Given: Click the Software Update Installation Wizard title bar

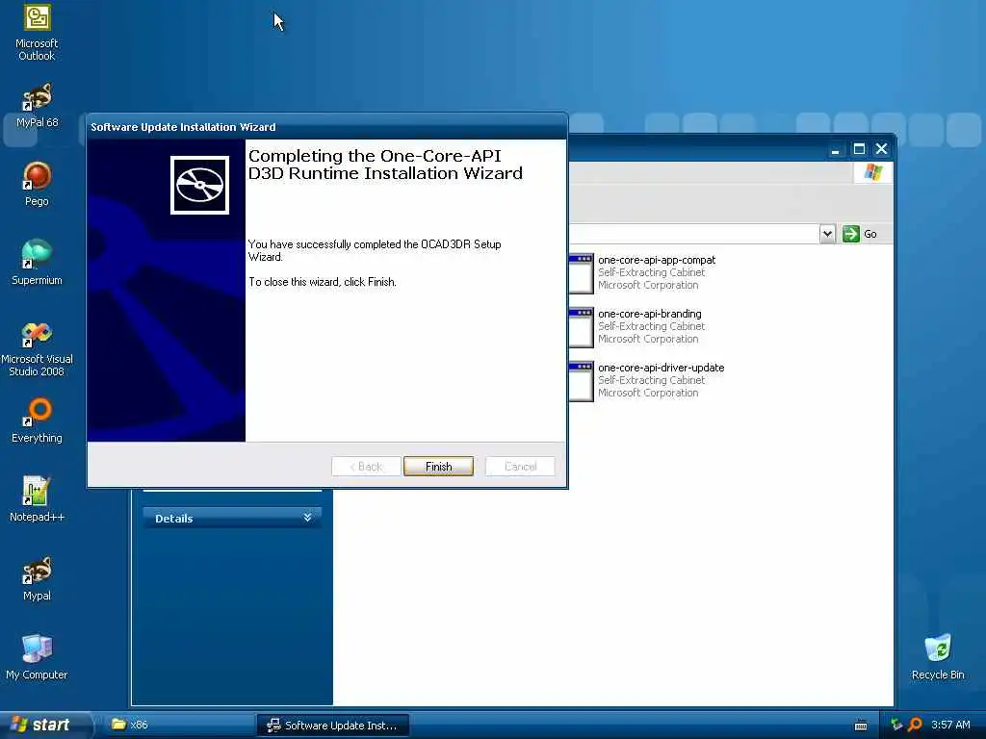Looking at the screenshot, I should 327,127.
